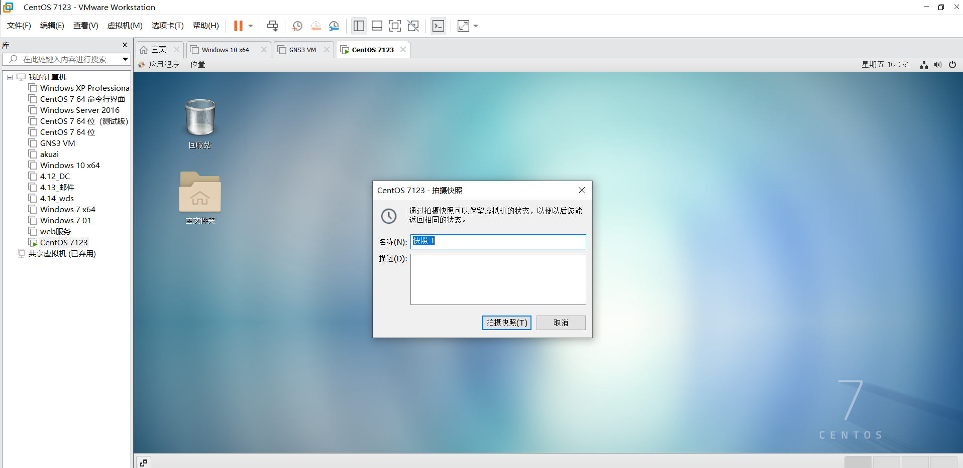Open the snapshot manager toolbar icon

(334, 26)
